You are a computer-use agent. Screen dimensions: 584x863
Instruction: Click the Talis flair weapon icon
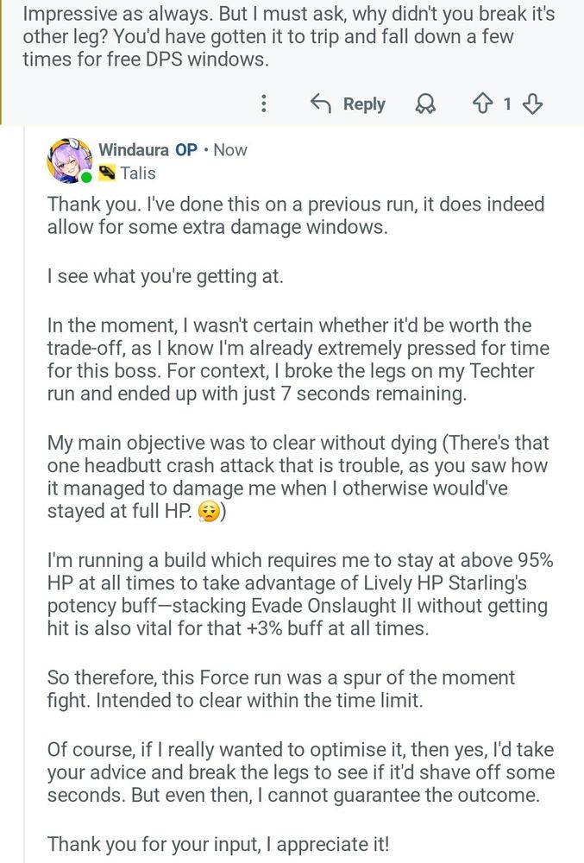[x=107, y=173]
